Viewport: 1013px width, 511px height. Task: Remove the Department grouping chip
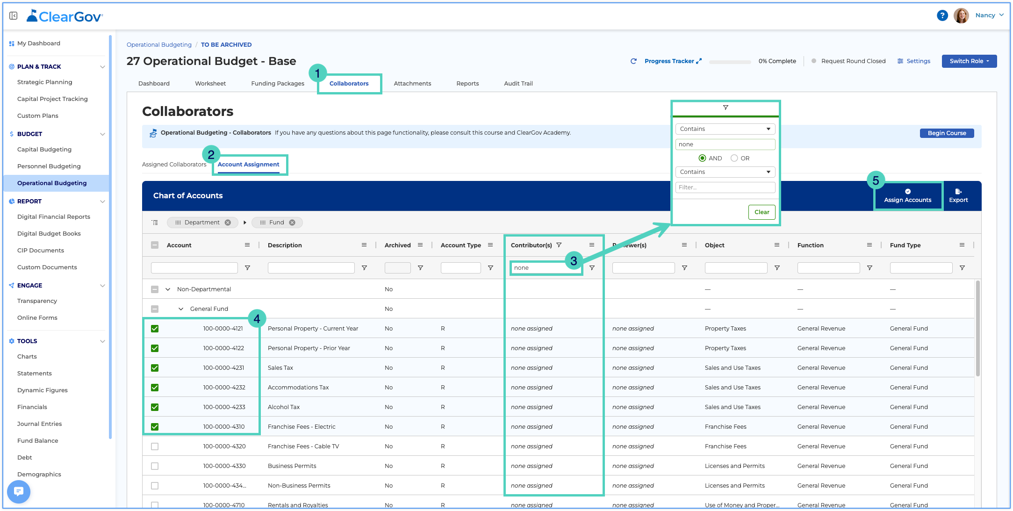pyautogui.click(x=228, y=223)
